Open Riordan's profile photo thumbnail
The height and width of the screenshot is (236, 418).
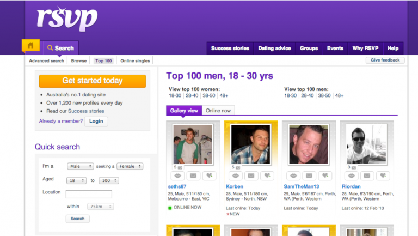point(366,144)
